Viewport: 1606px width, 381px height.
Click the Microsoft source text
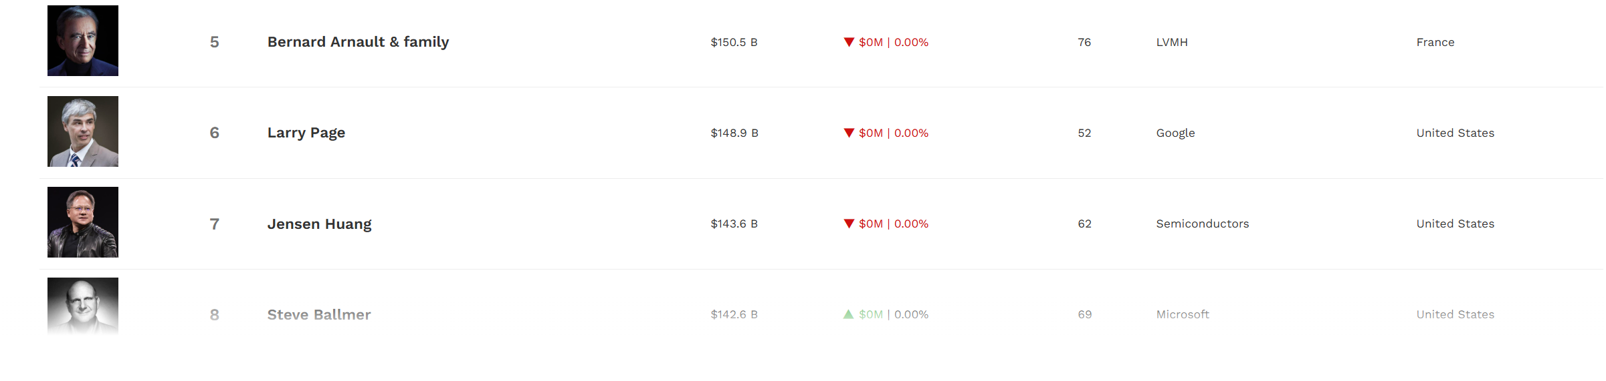pyautogui.click(x=1183, y=314)
